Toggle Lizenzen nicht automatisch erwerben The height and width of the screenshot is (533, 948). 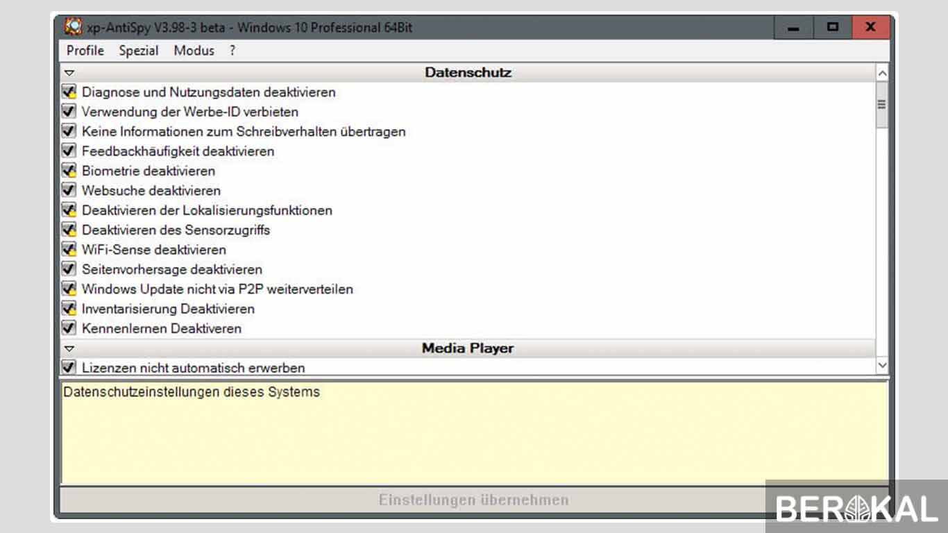[x=68, y=368]
